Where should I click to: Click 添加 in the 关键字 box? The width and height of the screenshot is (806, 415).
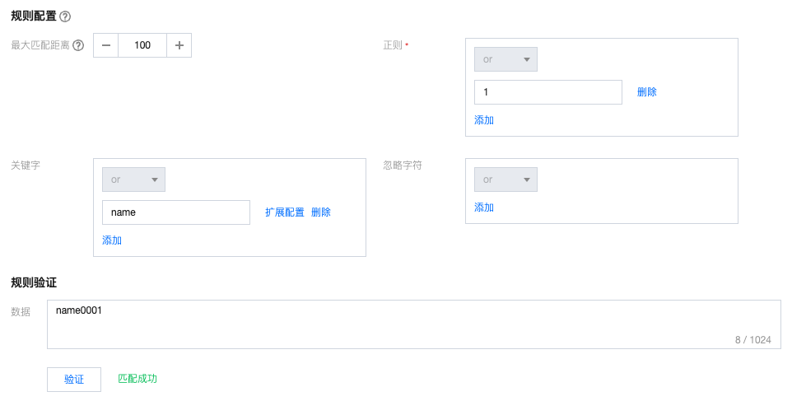click(x=112, y=240)
